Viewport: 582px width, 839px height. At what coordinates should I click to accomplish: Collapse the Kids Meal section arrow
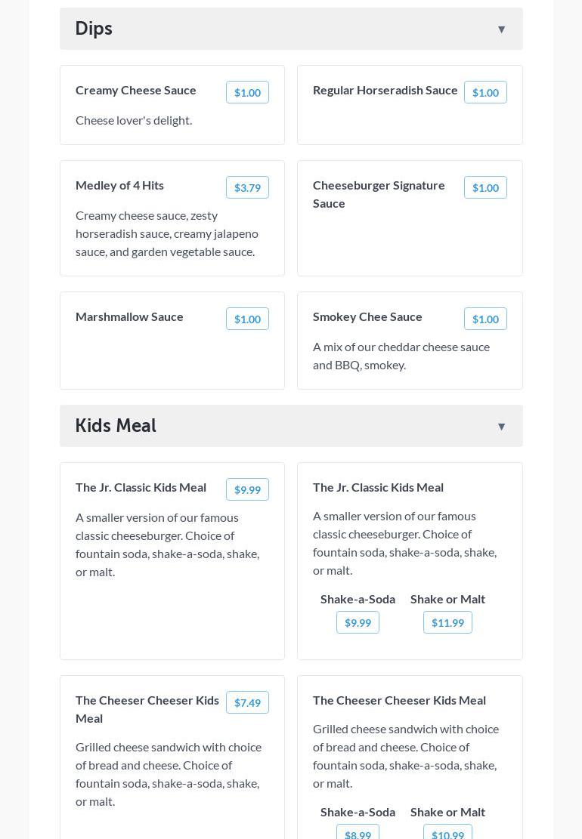coord(501,427)
